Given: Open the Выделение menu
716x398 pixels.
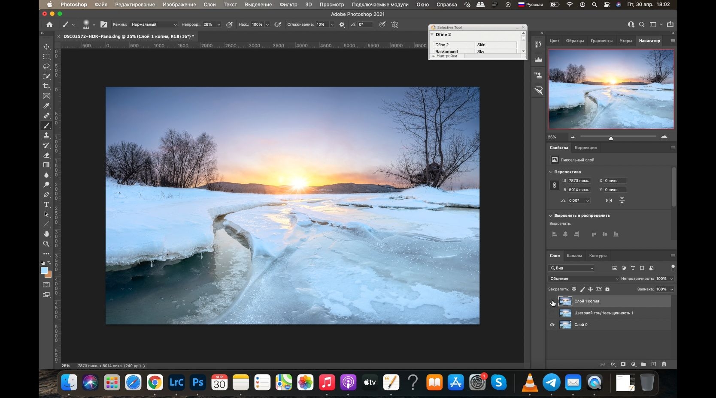Looking at the screenshot, I should tap(258, 5).
